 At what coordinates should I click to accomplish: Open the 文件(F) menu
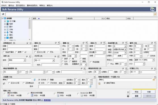pos(4,5)
